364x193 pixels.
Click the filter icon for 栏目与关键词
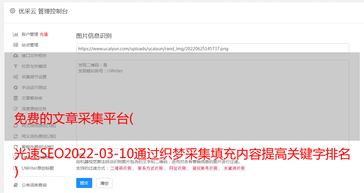pos(16,66)
